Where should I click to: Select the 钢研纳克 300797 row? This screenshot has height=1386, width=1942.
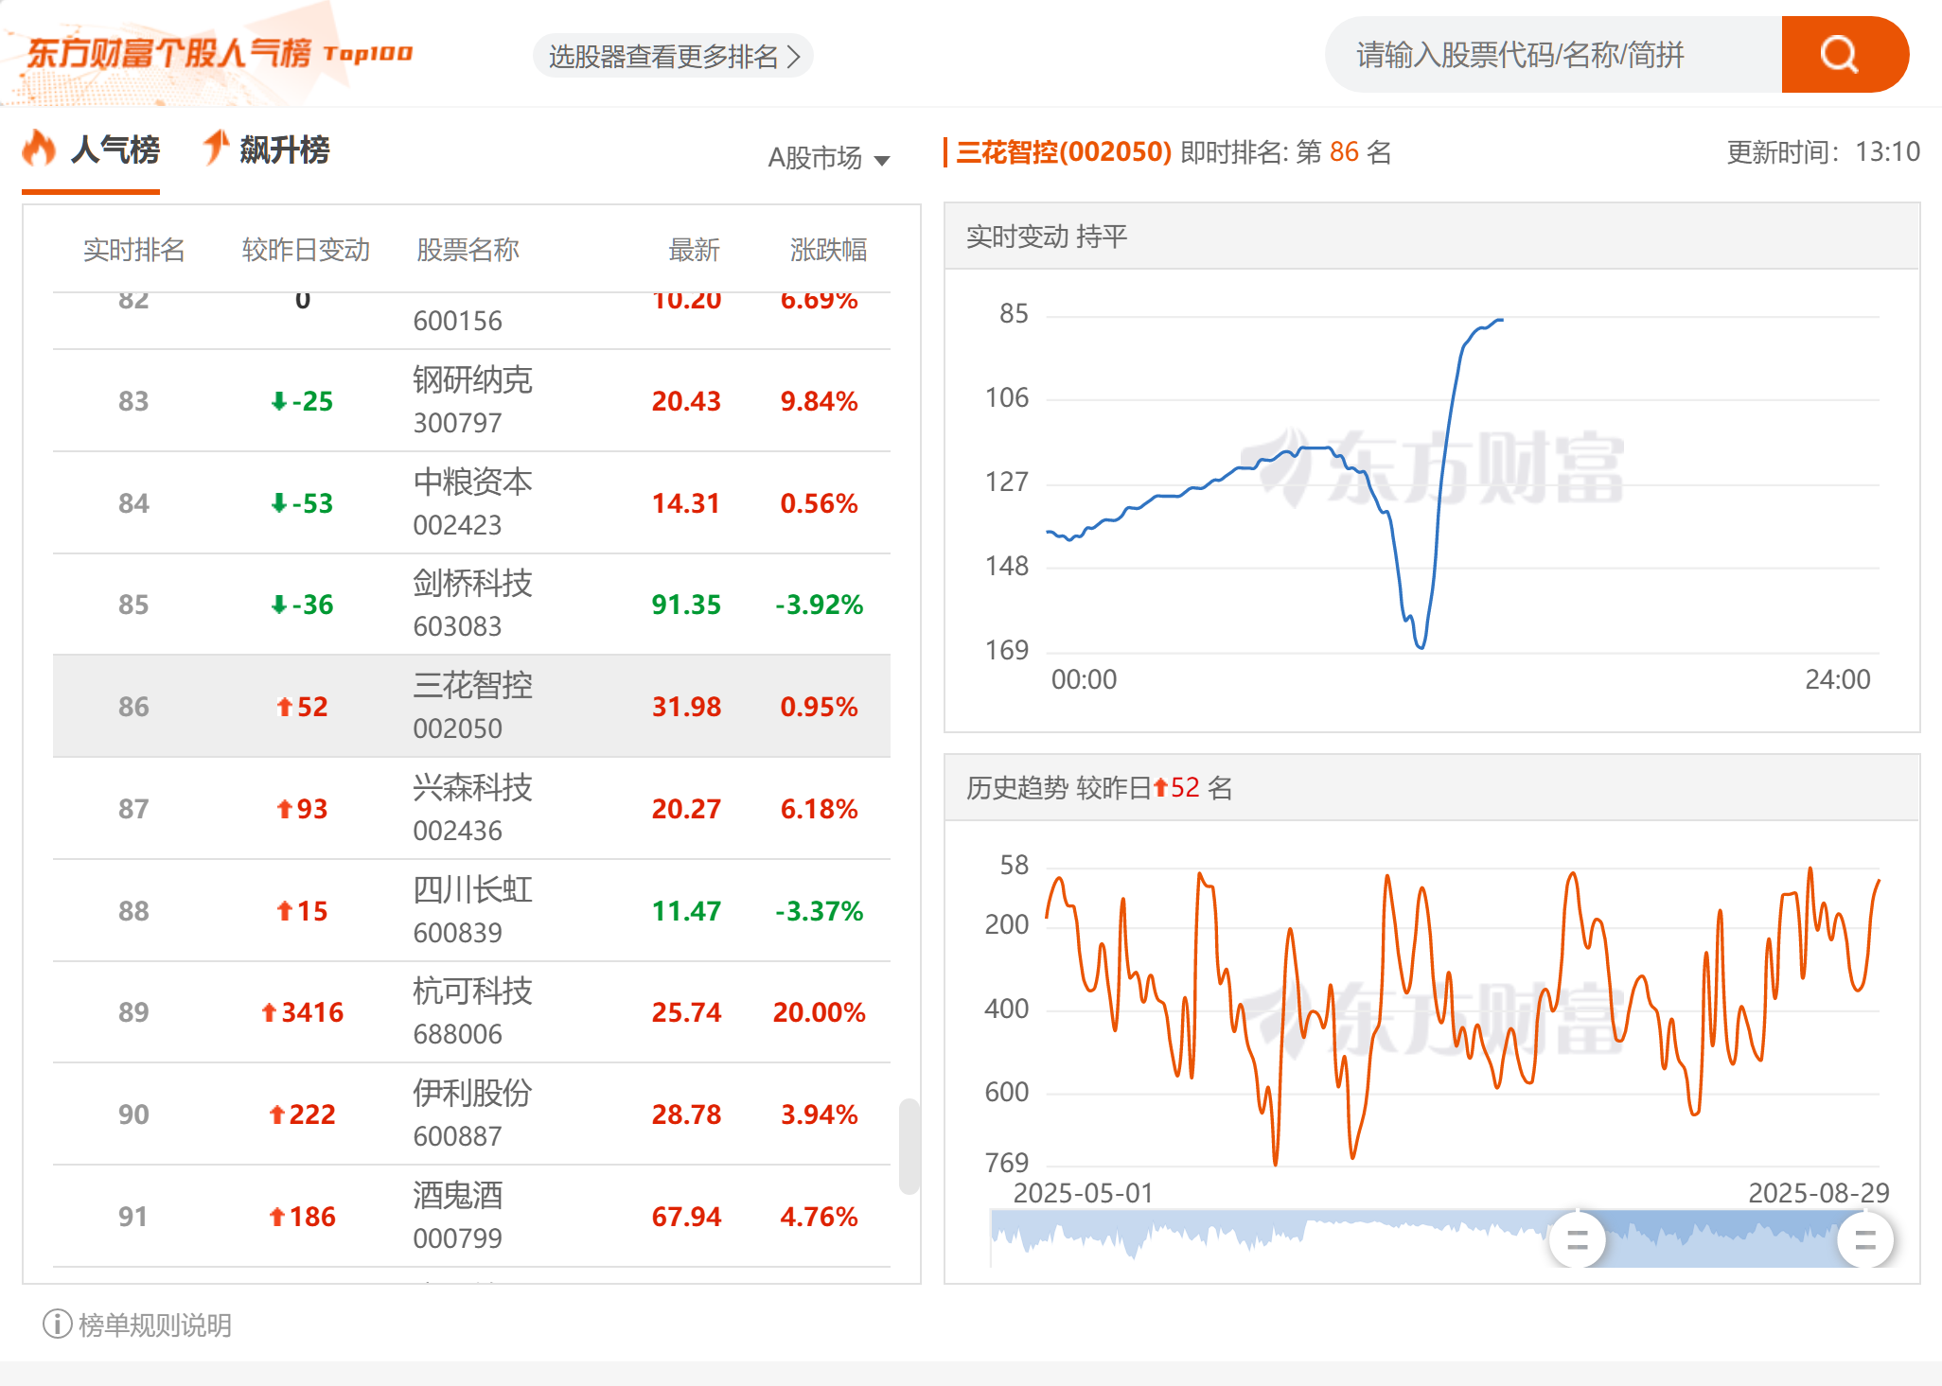tap(471, 401)
